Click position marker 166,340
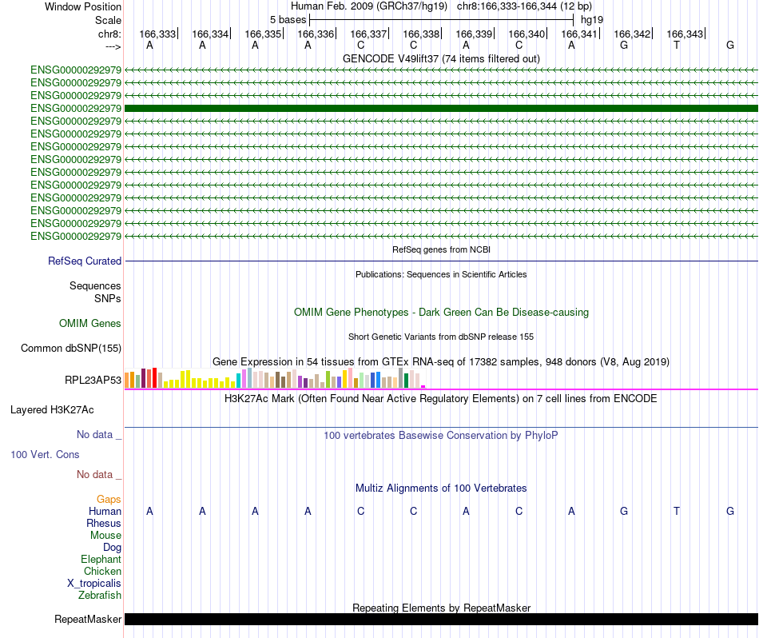This screenshot has width=759, height=638. point(527,34)
